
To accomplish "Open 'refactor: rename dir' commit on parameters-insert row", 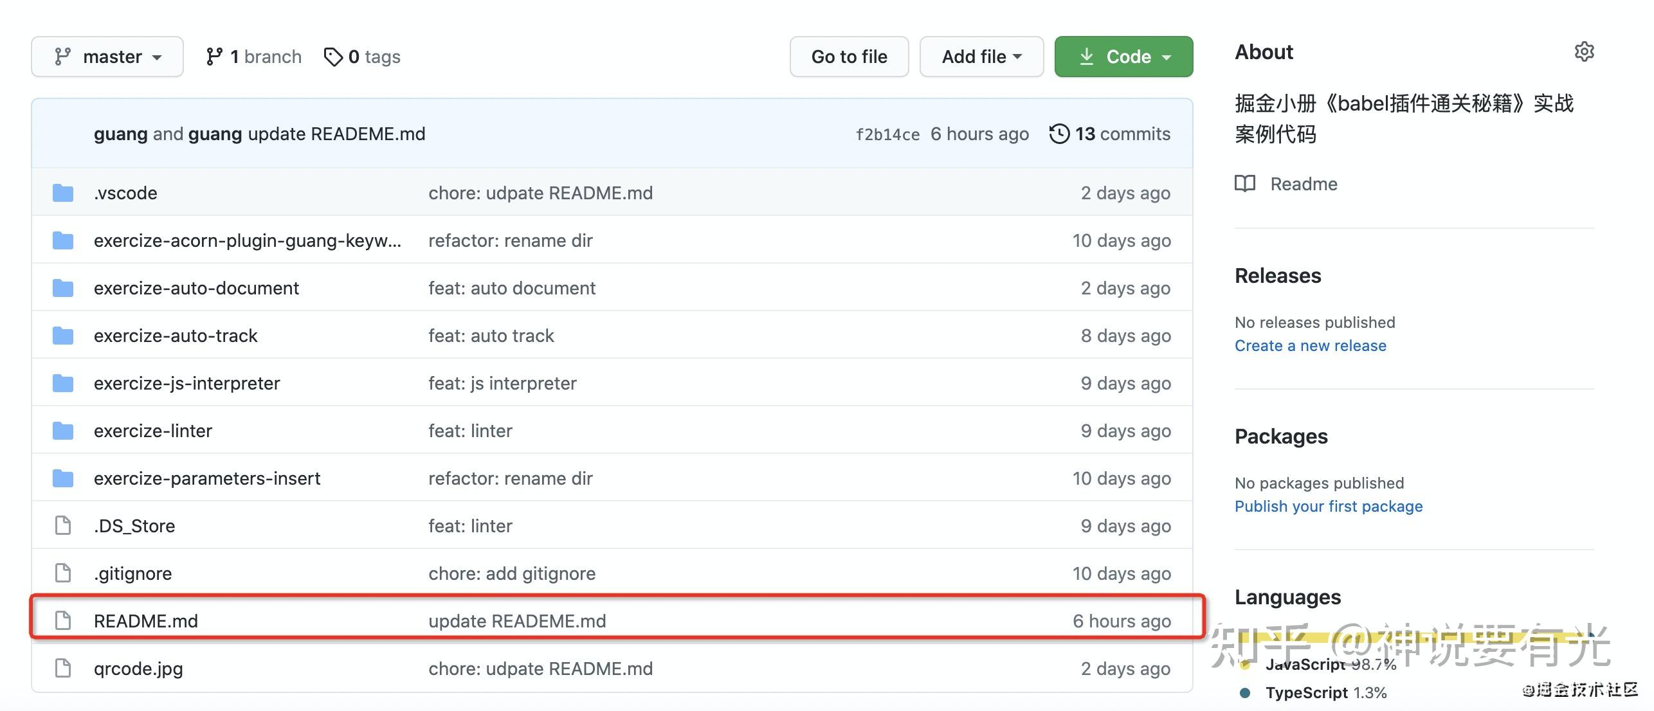I will pyautogui.click(x=511, y=478).
